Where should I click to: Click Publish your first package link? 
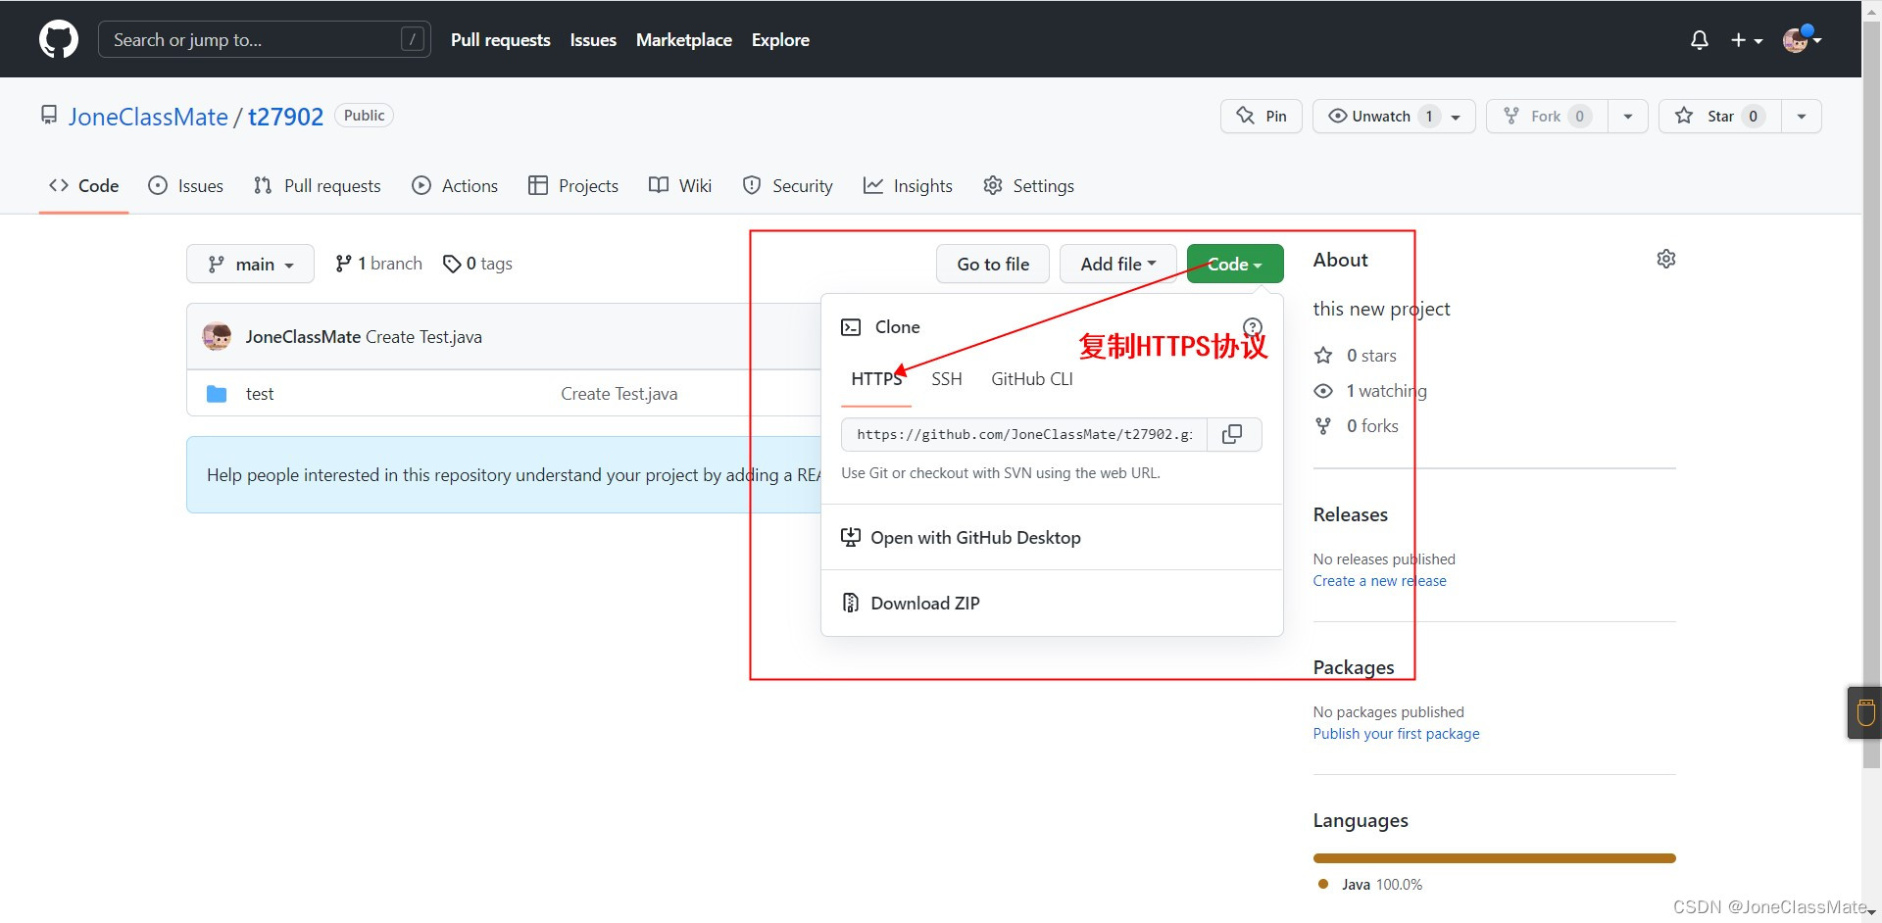1396,734
